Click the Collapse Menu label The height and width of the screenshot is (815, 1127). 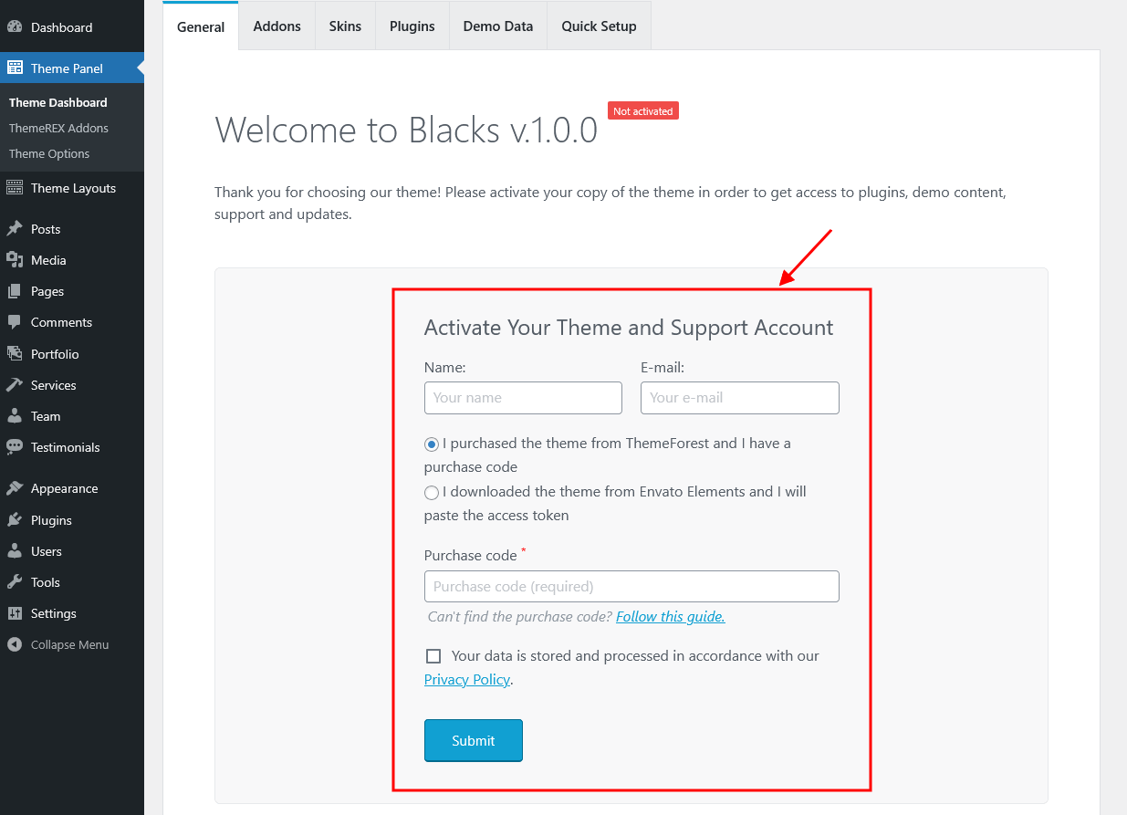70,644
